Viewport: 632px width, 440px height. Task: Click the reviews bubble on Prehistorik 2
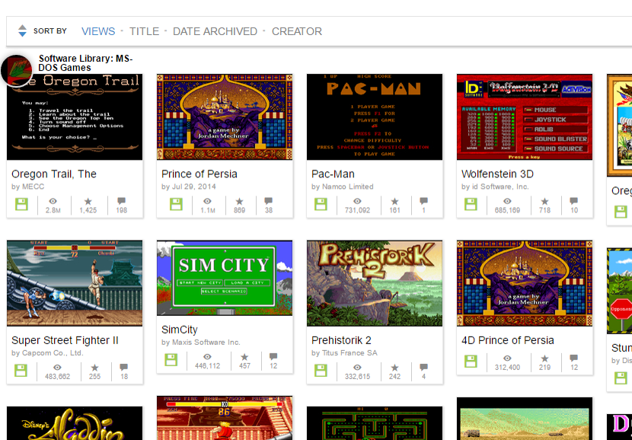click(x=423, y=368)
